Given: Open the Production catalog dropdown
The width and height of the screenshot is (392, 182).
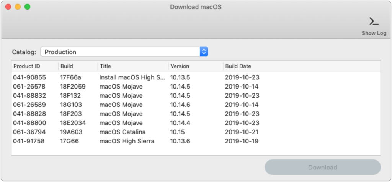Looking at the screenshot, I should pyautogui.click(x=124, y=52).
